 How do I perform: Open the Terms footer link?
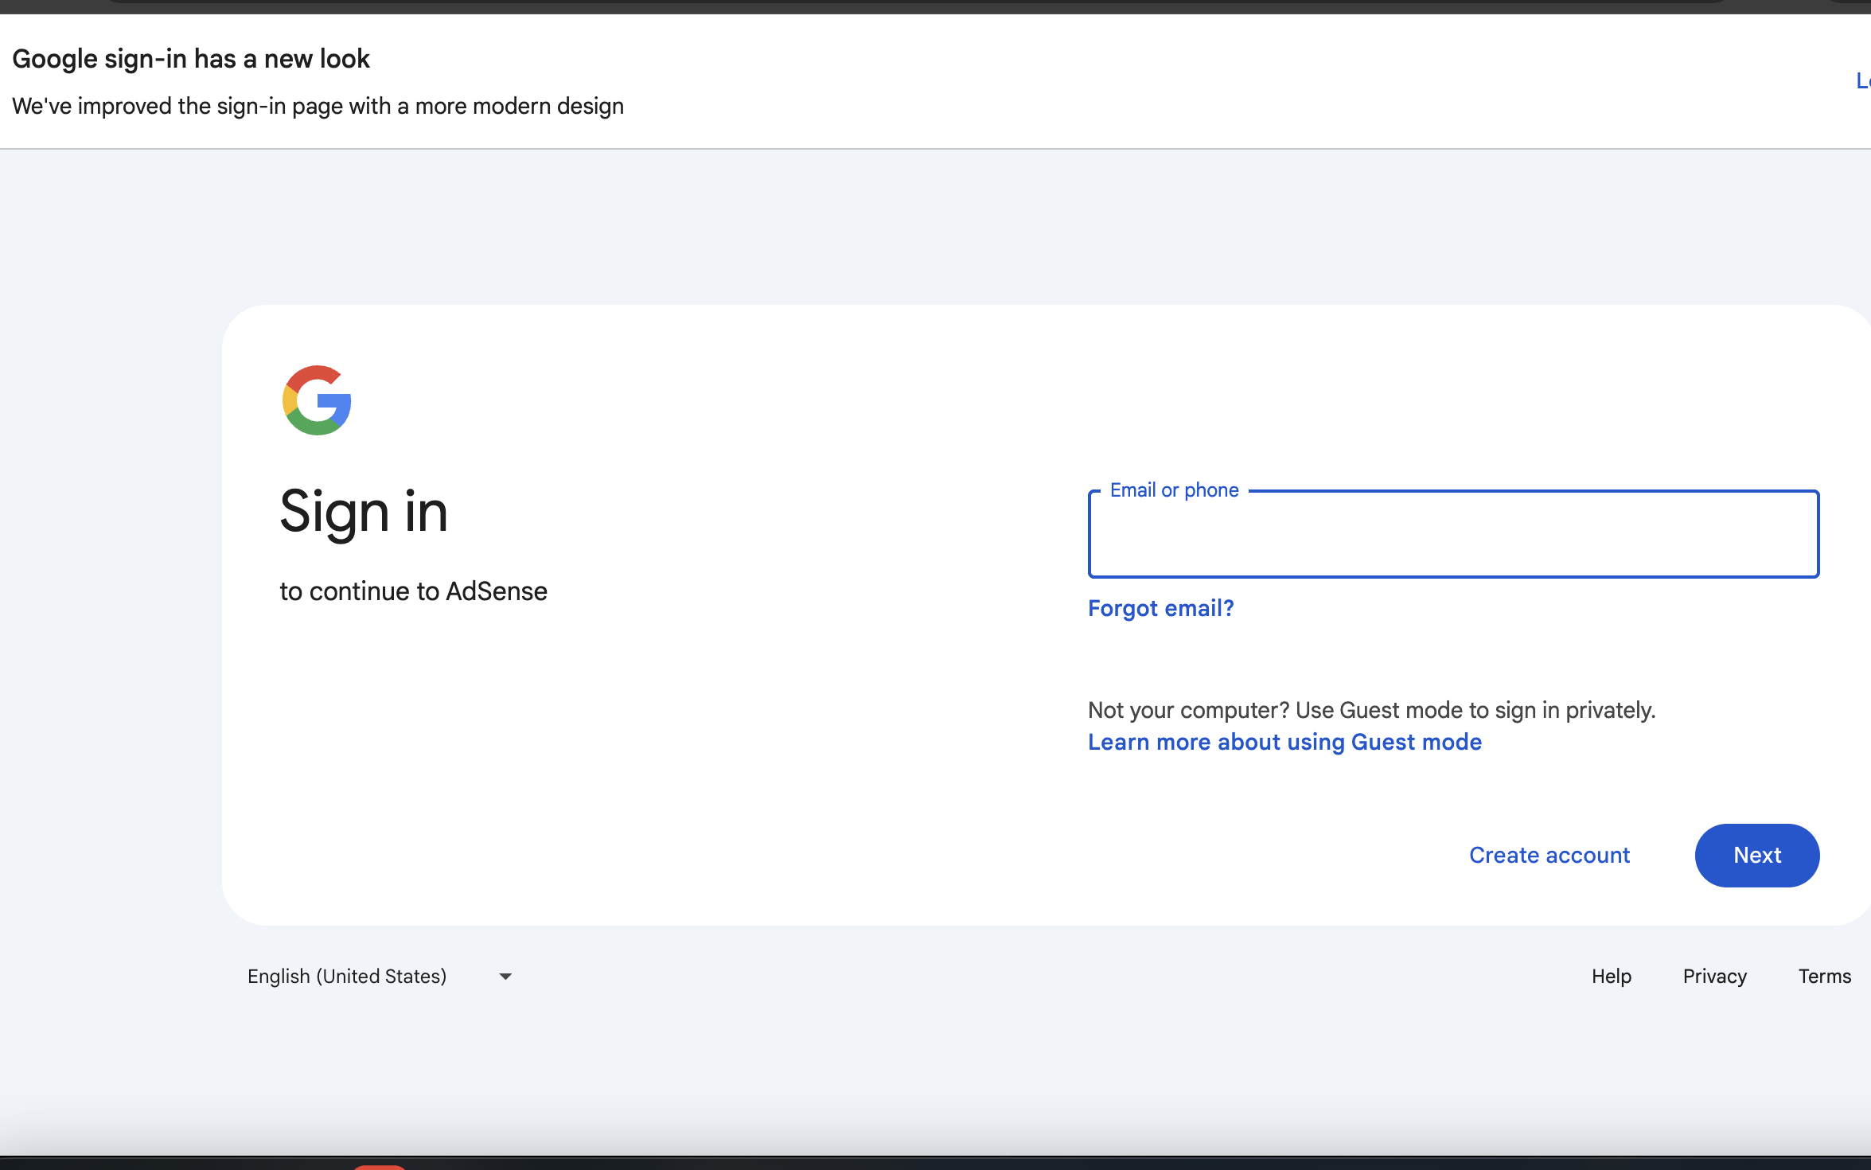[x=1824, y=976]
